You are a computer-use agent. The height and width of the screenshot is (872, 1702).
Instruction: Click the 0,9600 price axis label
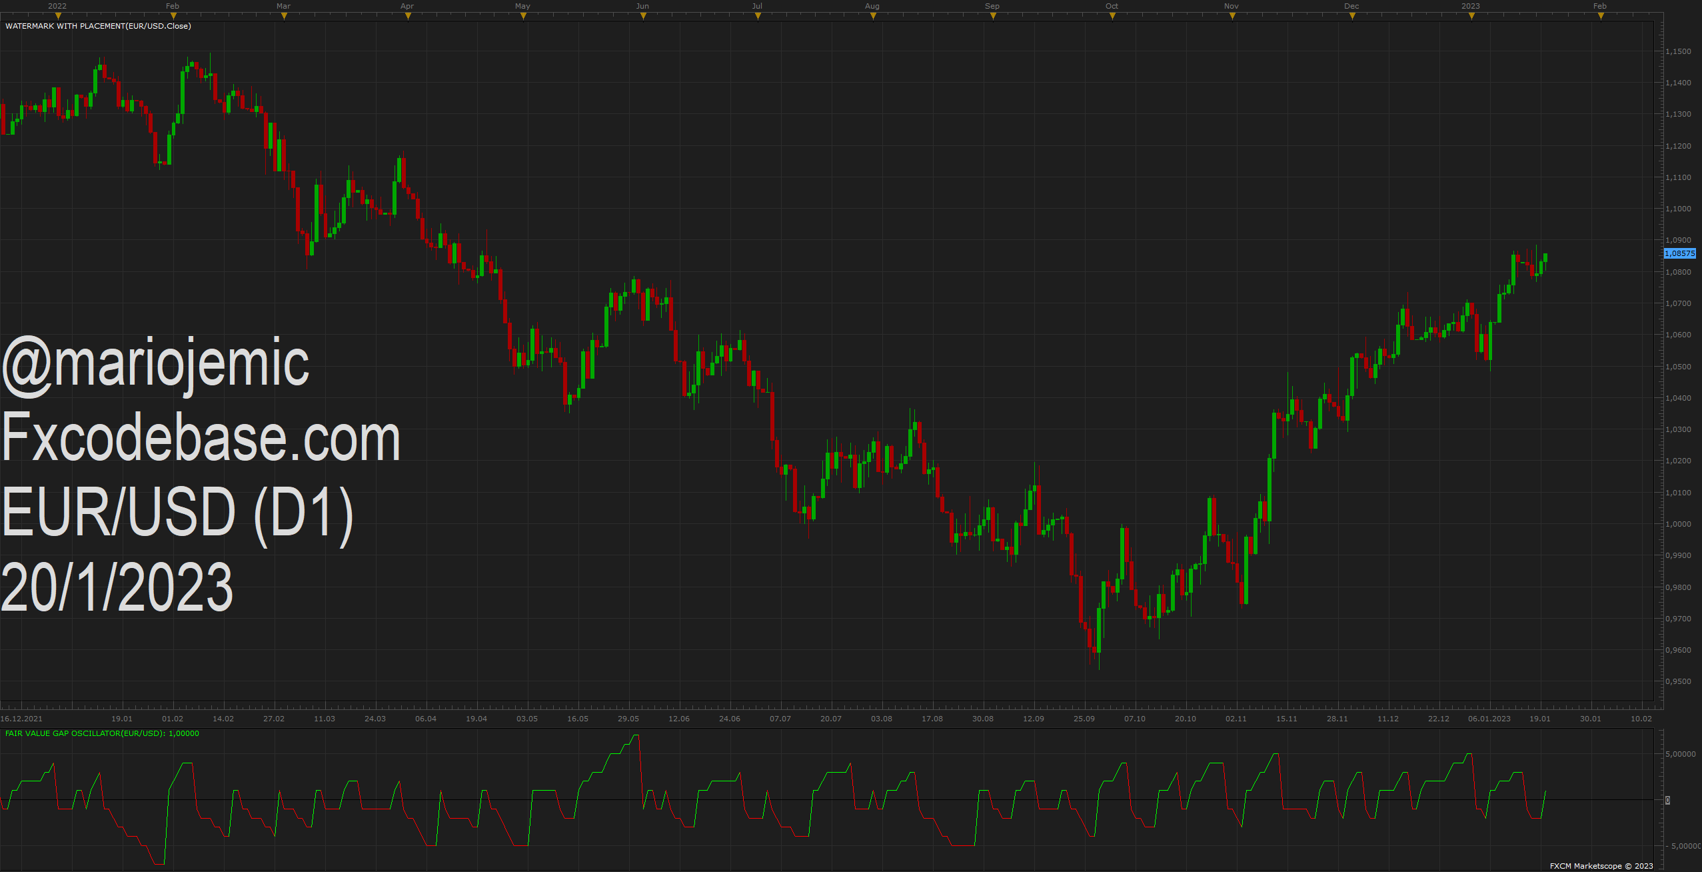[x=1678, y=650]
